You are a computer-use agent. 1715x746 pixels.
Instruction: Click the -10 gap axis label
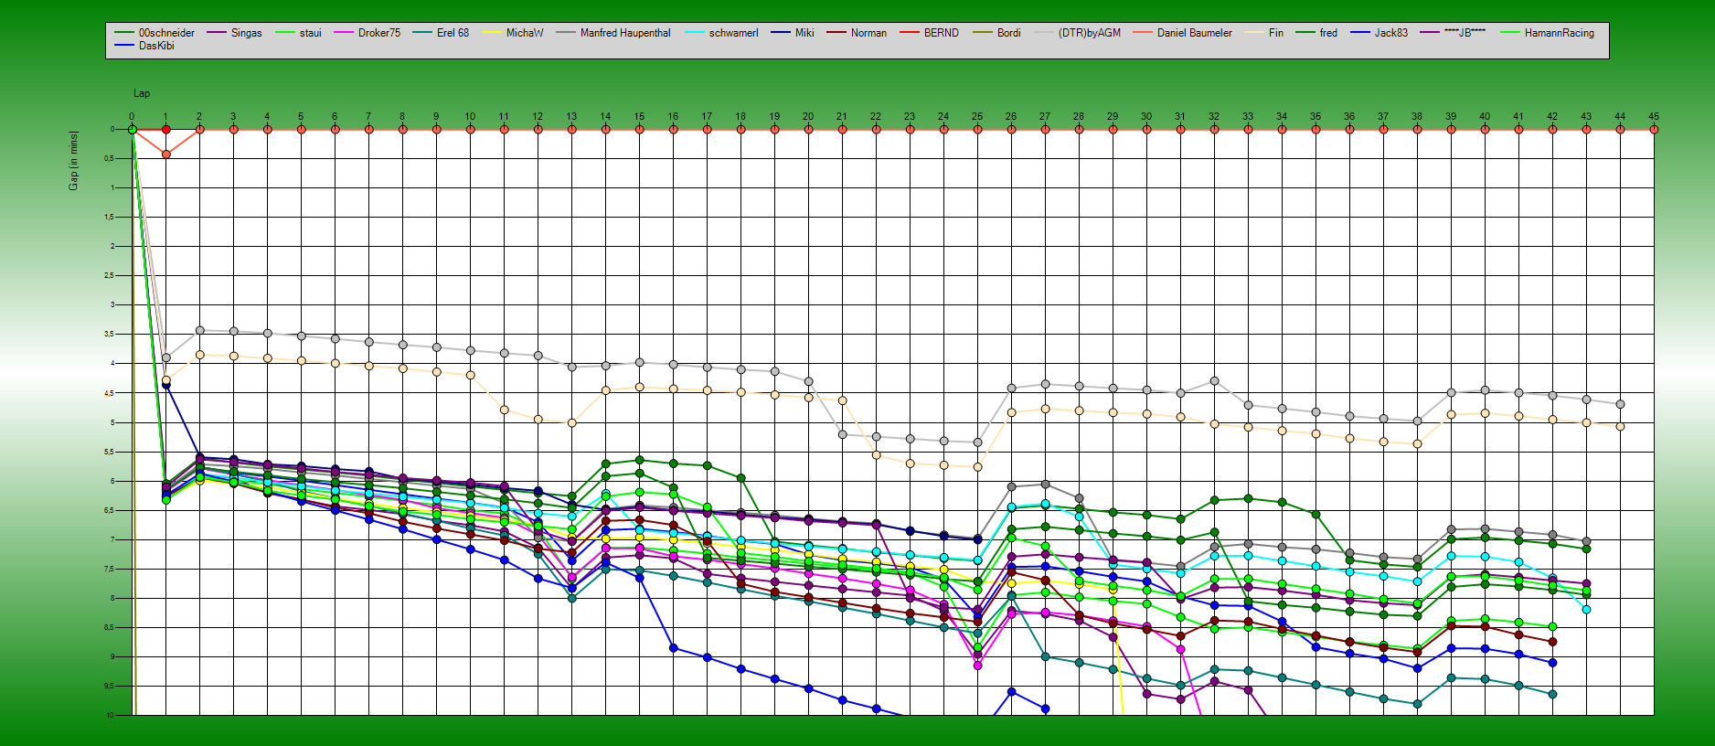109,715
